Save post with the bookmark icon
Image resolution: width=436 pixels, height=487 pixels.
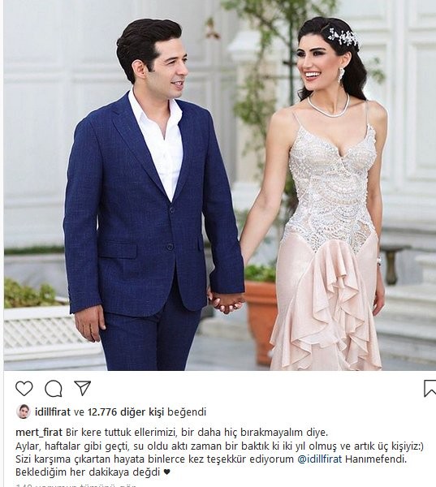pyautogui.click(x=430, y=388)
